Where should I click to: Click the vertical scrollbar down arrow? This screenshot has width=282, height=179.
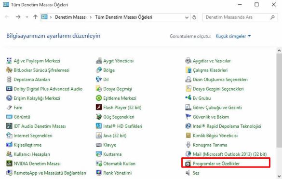pos(279,176)
